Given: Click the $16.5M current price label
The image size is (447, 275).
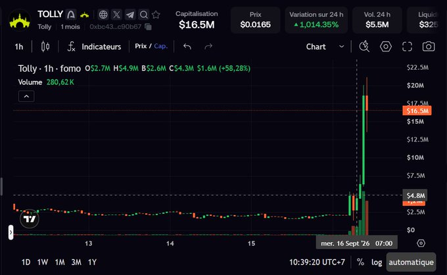Looking at the screenshot, I should click(x=417, y=111).
